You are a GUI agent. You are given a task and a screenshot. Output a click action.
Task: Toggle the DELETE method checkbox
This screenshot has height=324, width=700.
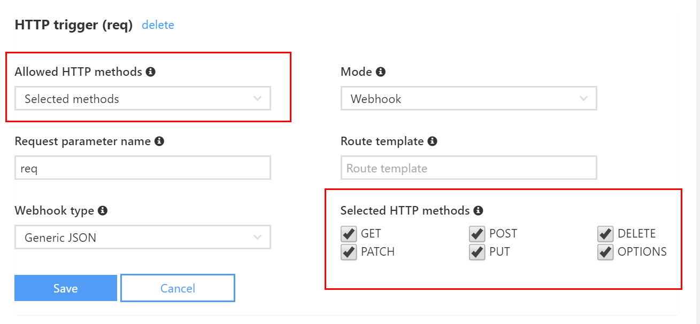[605, 234]
